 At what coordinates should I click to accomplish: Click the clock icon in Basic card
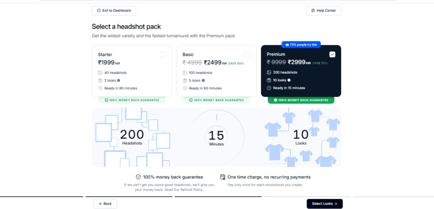click(185, 88)
